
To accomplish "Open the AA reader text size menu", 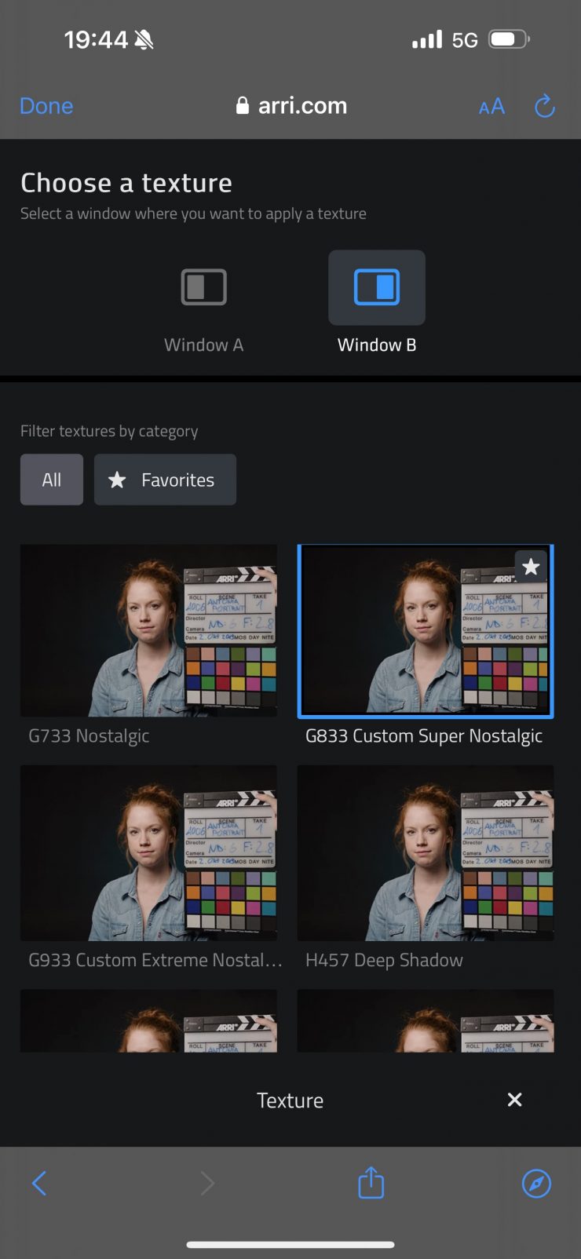I will 491,107.
